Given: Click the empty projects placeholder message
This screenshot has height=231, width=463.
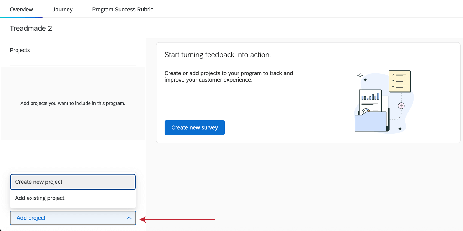Looking at the screenshot, I should coord(73,103).
